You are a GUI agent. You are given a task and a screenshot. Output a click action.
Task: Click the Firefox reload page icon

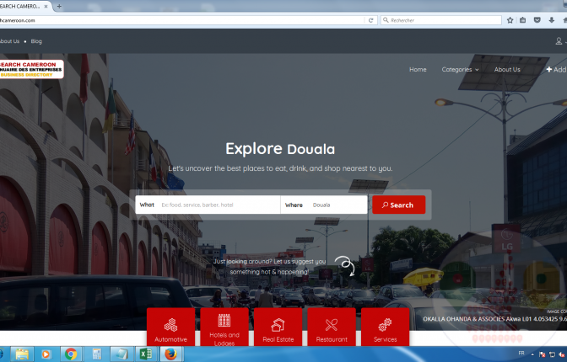(x=370, y=20)
